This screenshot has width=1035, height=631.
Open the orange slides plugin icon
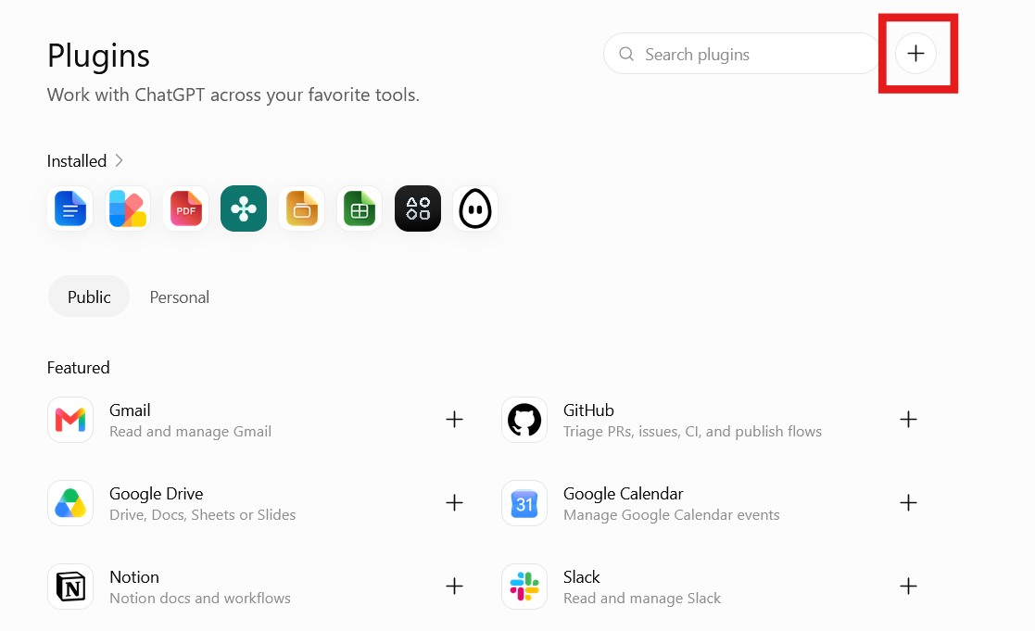(302, 208)
